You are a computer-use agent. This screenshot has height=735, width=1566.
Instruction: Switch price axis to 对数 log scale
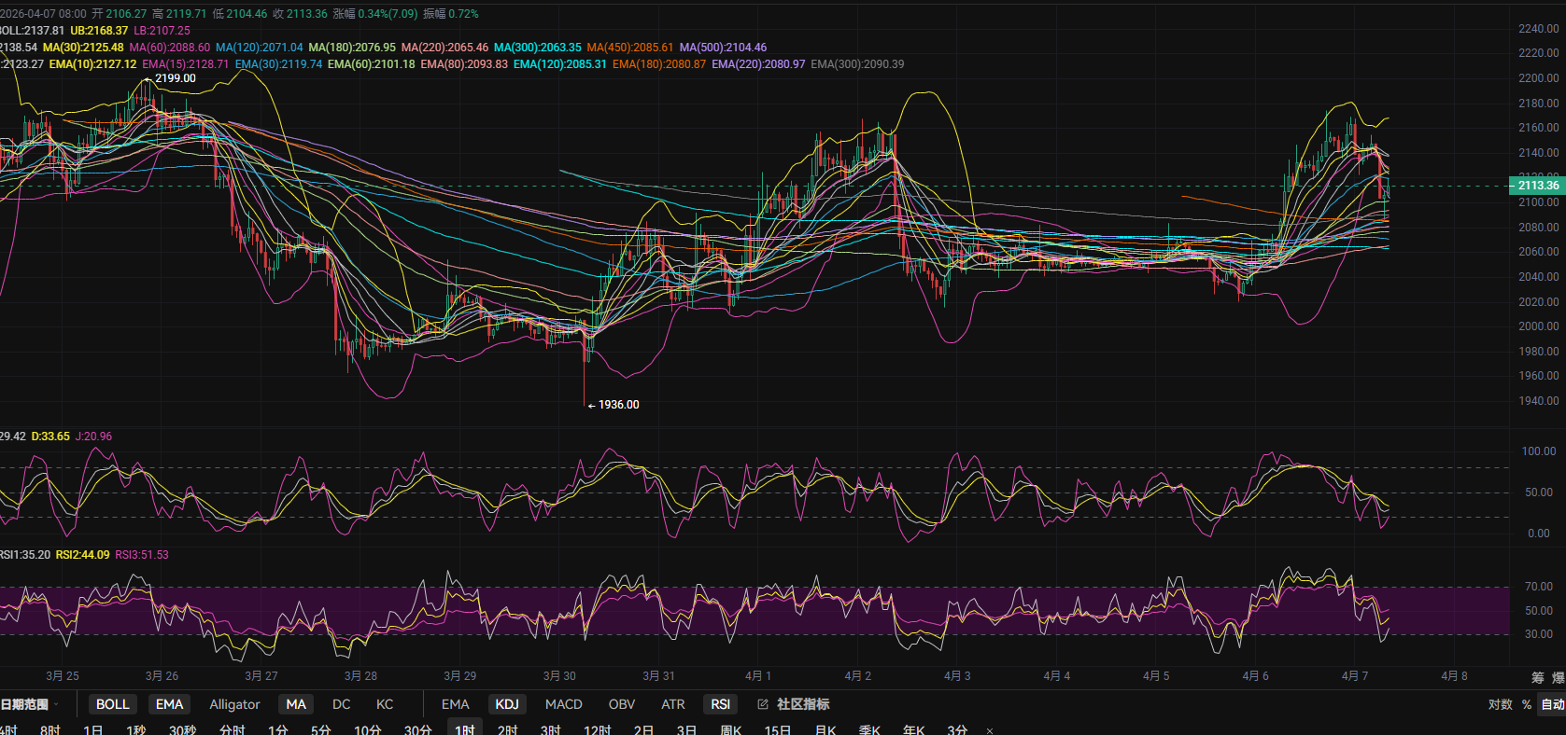point(1500,704)
